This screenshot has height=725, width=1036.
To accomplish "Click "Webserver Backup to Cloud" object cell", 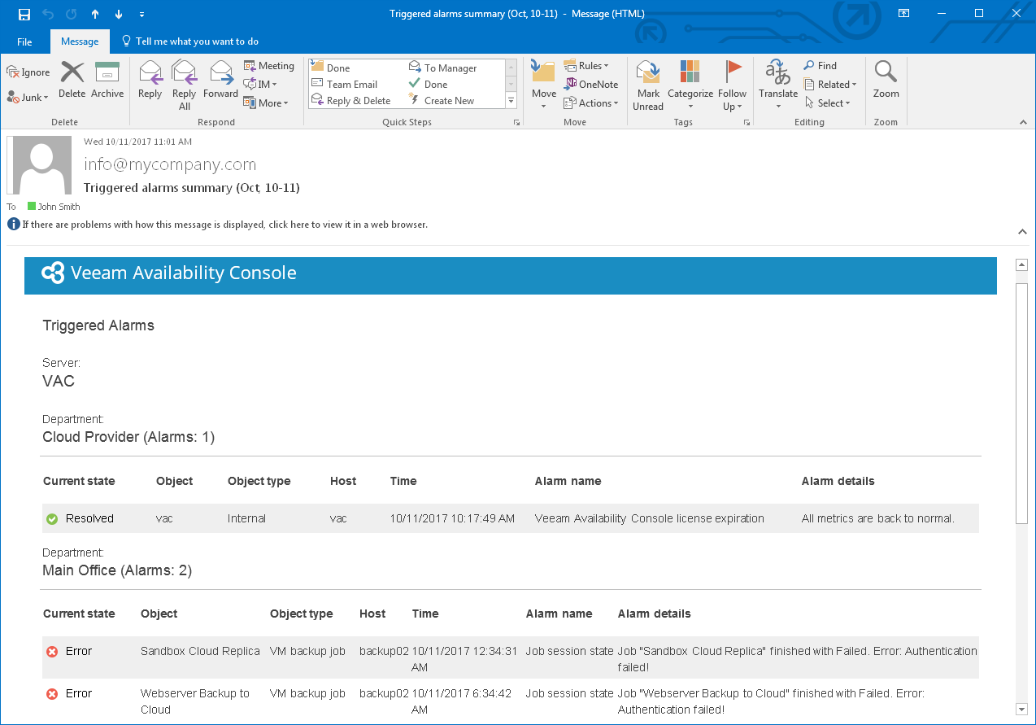I will [x=195, y=701].
